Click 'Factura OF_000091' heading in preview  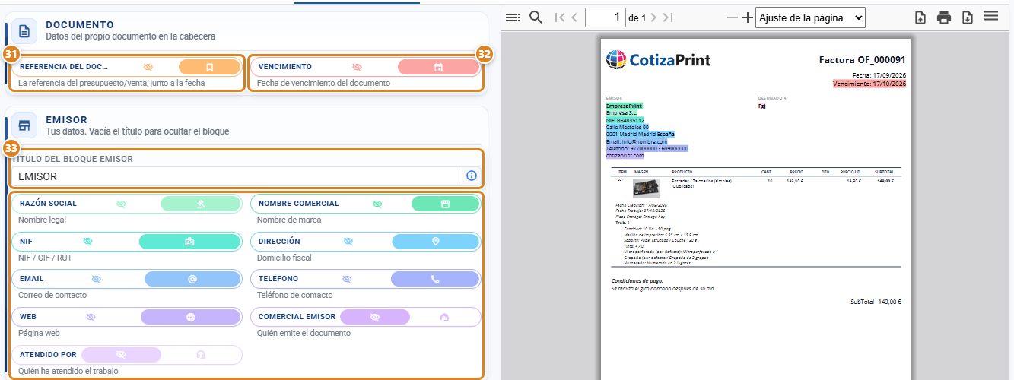863,59
